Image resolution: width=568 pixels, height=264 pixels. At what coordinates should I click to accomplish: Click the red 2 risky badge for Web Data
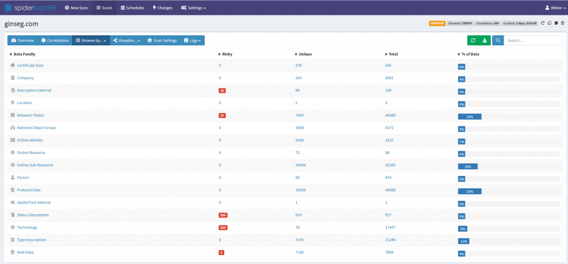[221, 252]
